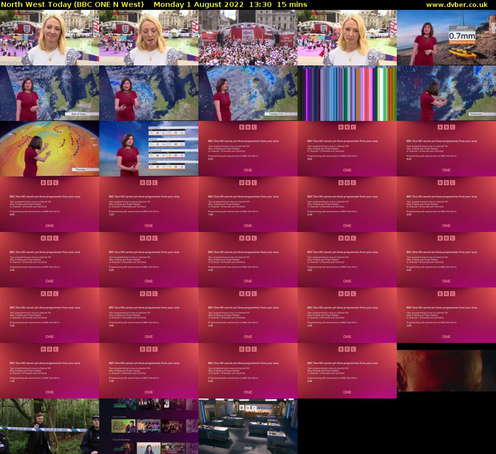The height and width of the screenshot is (454, 496).
Task: Open the 'Thursday' pressure chart thumbnail
Action: [49, 149]
